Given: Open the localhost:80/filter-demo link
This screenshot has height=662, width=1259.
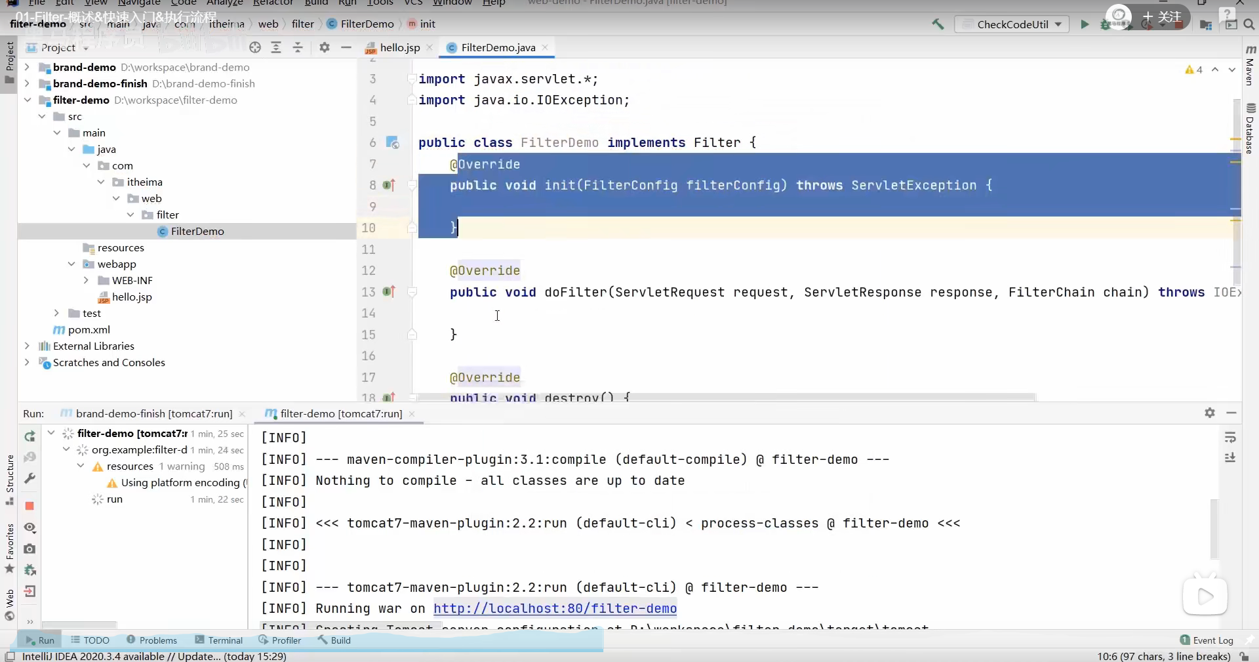Looking at the screenshot, I should 555,608.
